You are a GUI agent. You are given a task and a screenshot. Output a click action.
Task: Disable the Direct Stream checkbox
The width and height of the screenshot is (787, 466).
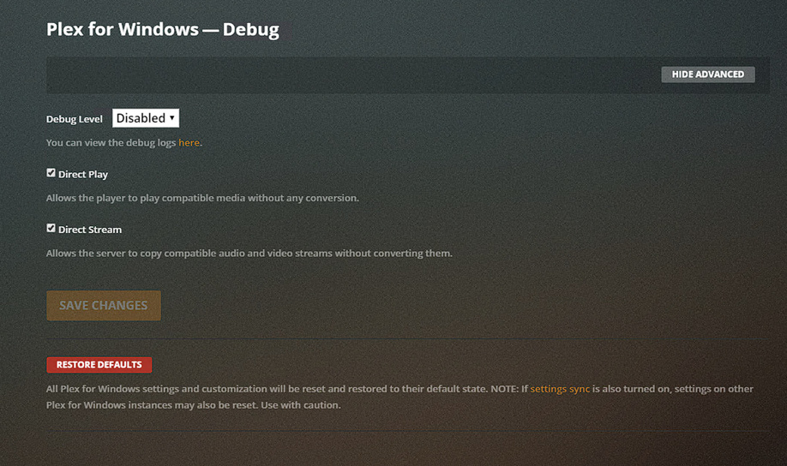pos(51,229)
